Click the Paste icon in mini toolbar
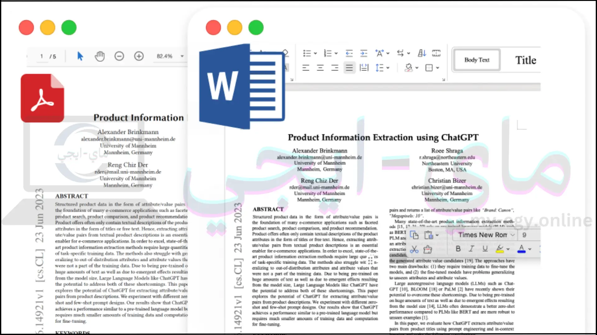Viewport: 597px width, 335px height. click(x=429, y=235)
